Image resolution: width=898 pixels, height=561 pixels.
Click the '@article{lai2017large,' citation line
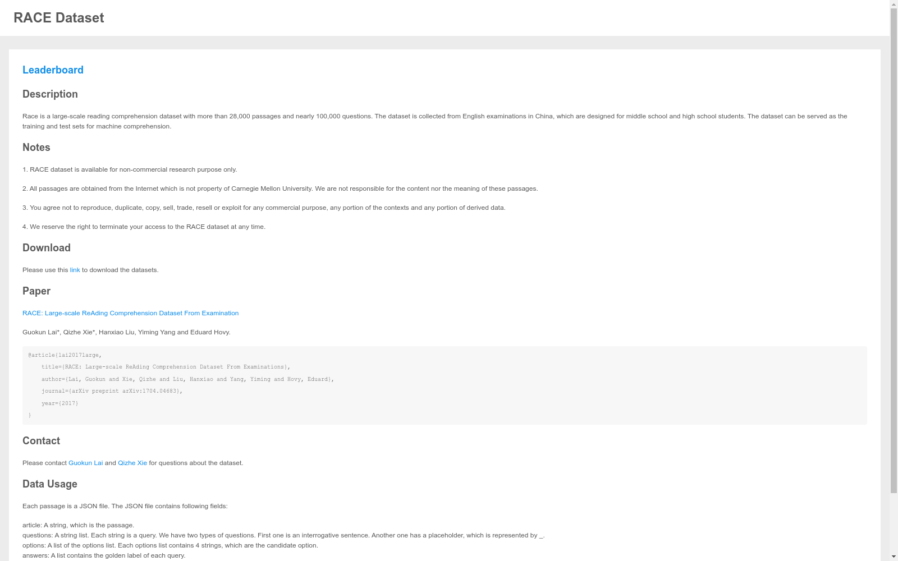[65, 355]
